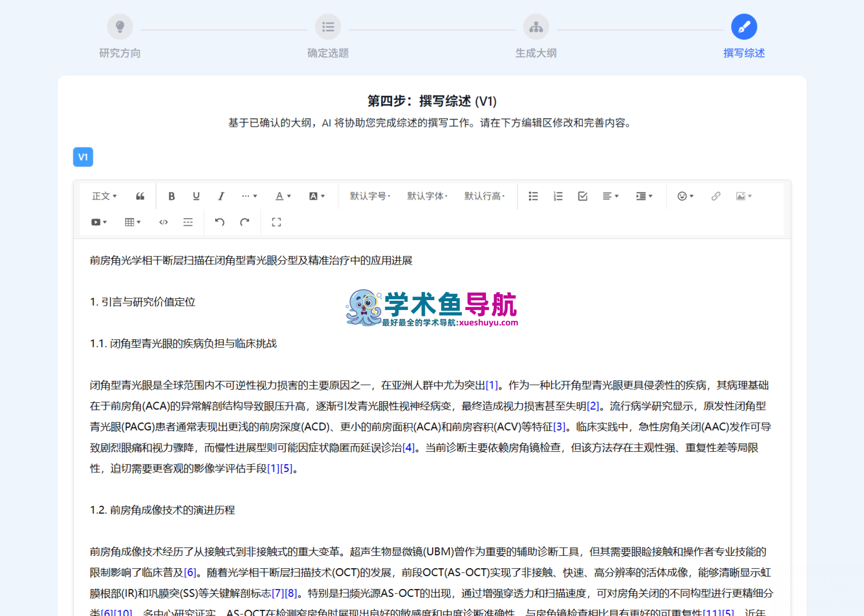Insert a code block
Image resolution: width=864 pixels, height=616 pixels.
pyautogui.click(x=163, y=222)
